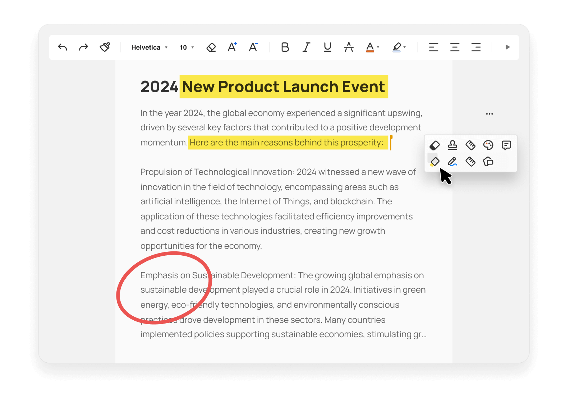Align text to the right
Viewport: 575px width, 395px height.
476,47
